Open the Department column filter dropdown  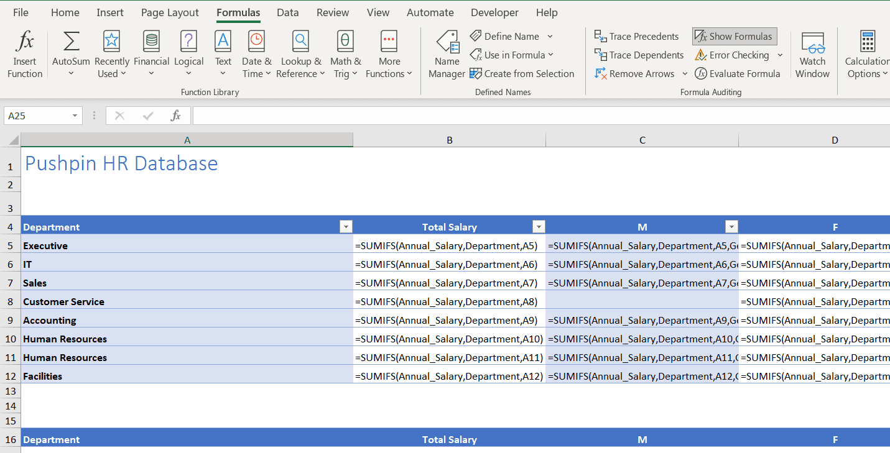(x=346, y=227)
